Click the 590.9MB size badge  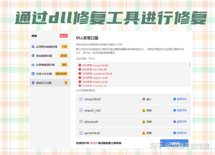pyautogui.click(x=61, y=74)
